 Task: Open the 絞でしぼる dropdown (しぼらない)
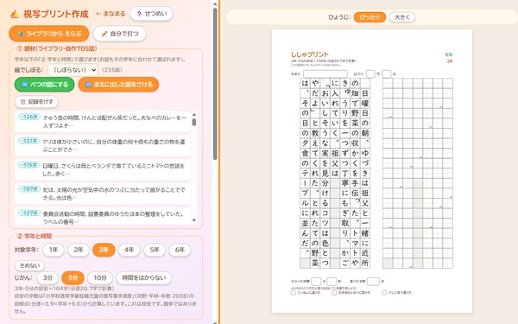click(x=73, y=70)
